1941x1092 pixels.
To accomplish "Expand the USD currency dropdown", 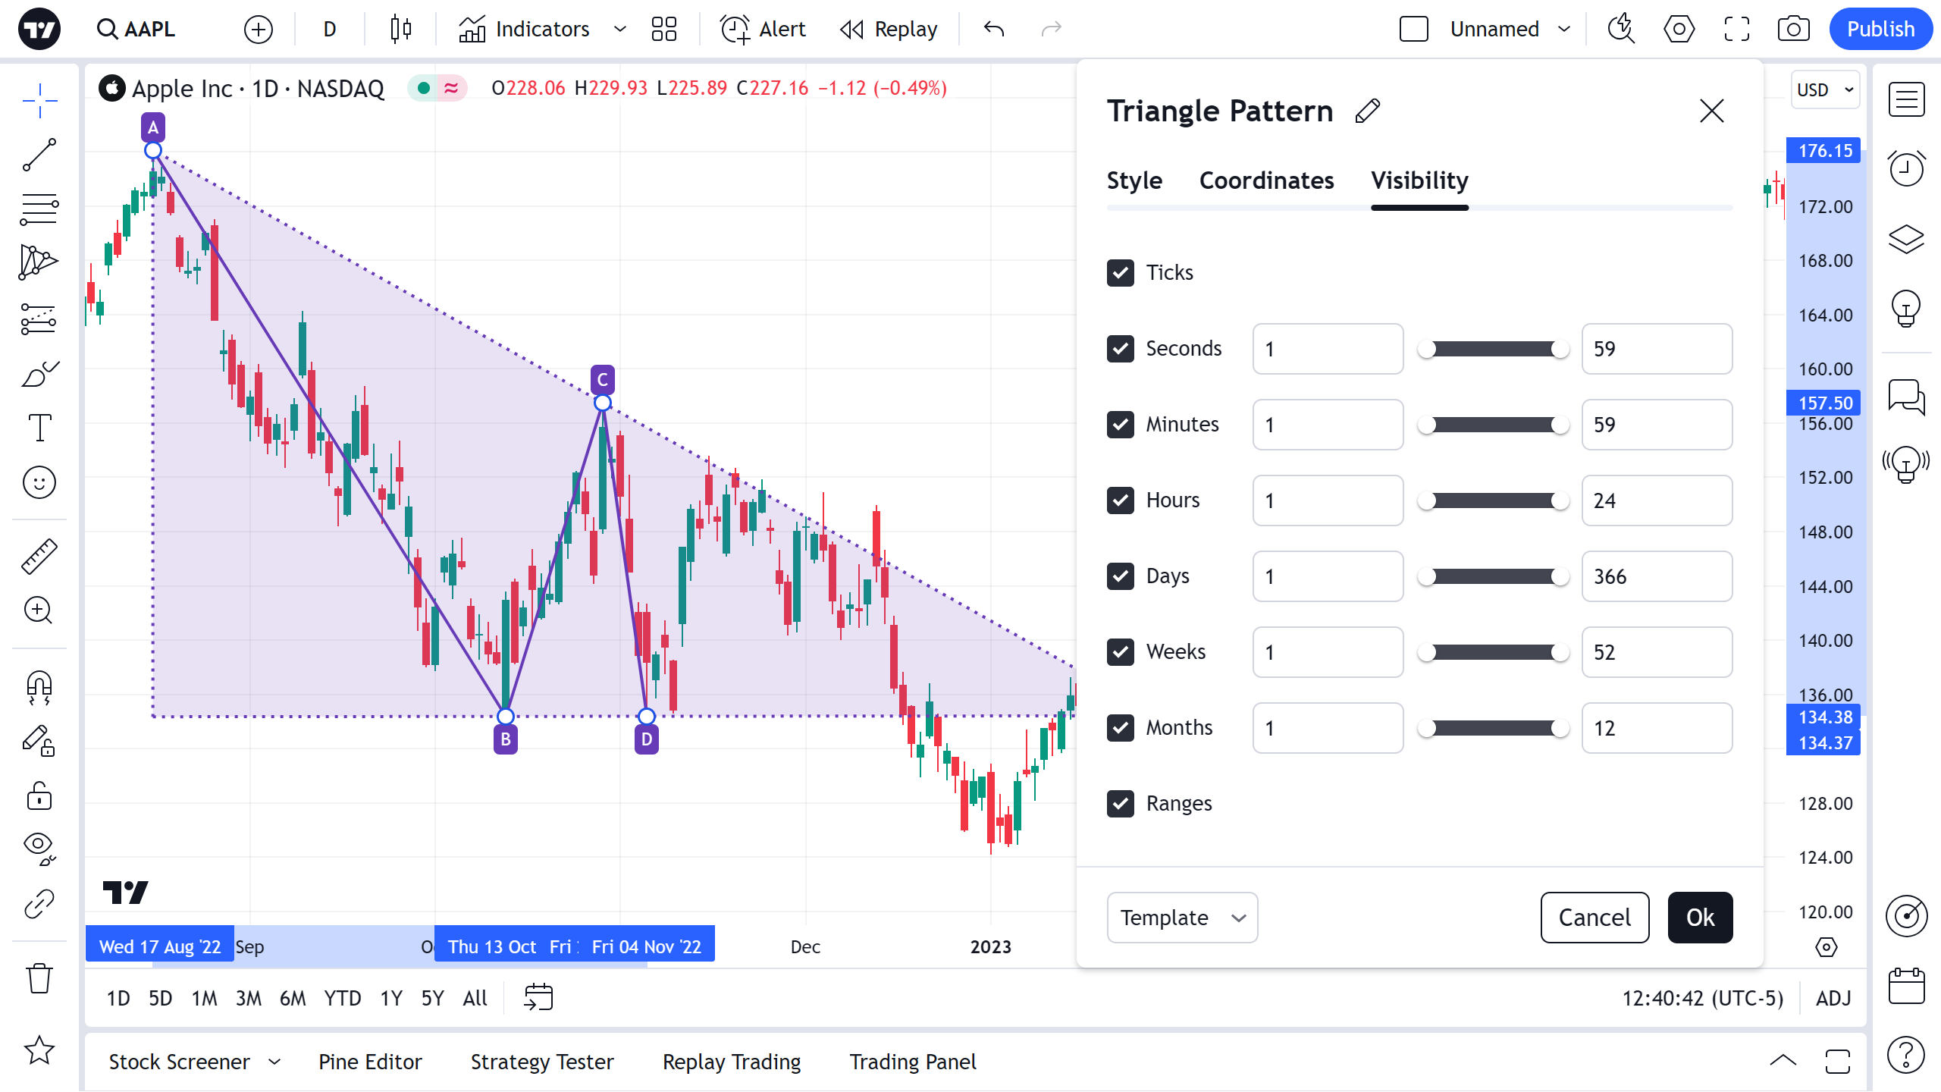I will [x=1825, y=89].
